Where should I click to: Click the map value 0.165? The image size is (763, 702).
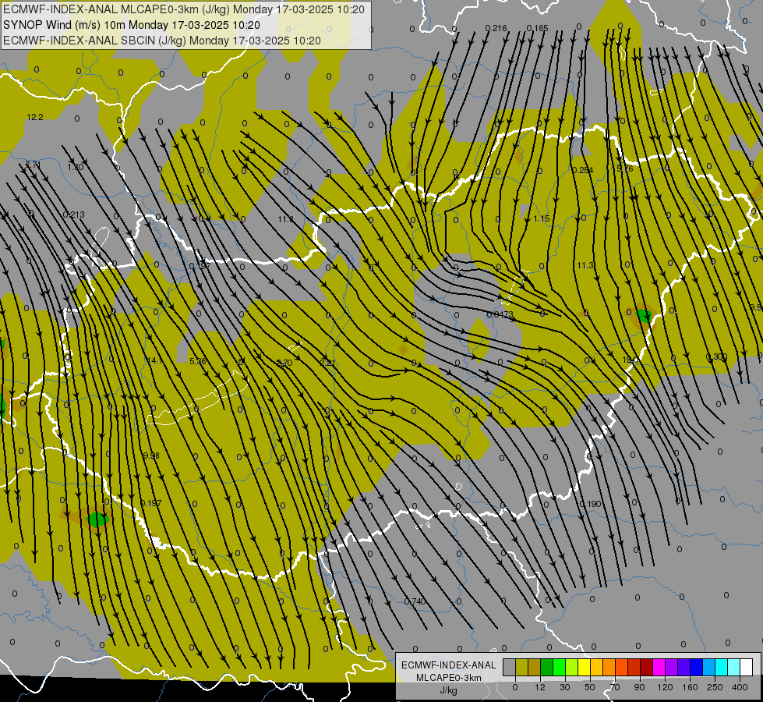click(x=537, y=28)
